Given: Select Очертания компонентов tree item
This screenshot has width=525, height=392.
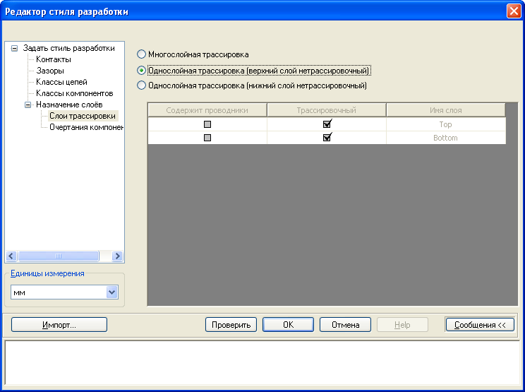Looking at the screenshot, I should 86,127.
